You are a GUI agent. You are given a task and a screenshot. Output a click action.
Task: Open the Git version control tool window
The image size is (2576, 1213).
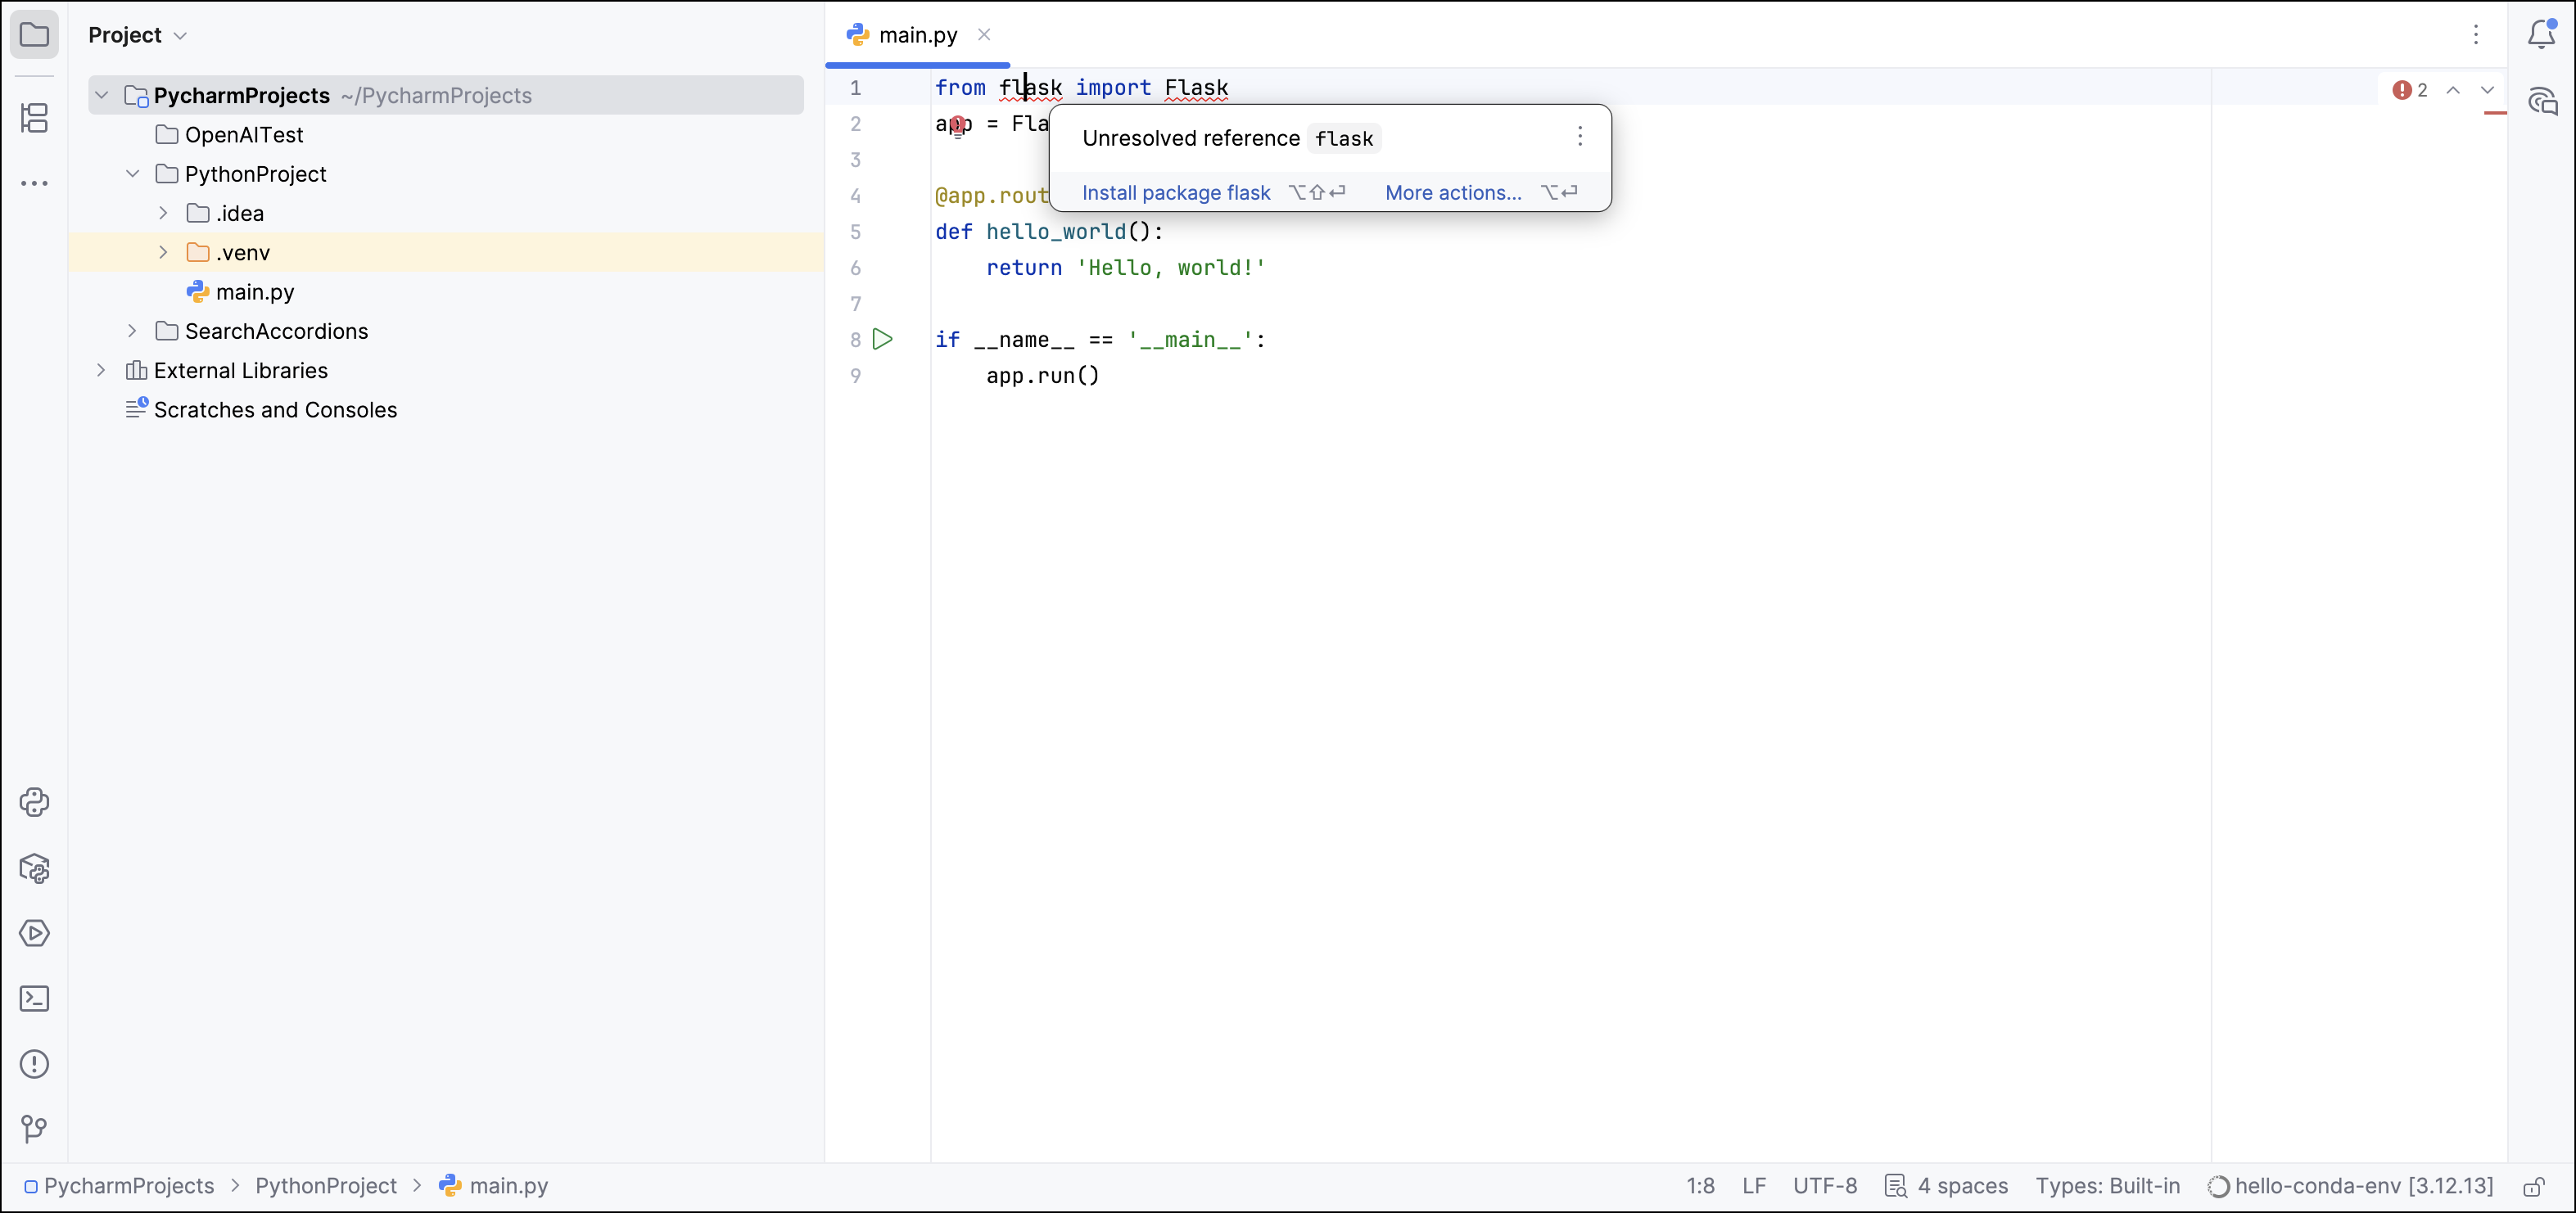[x=34, y=1129]
